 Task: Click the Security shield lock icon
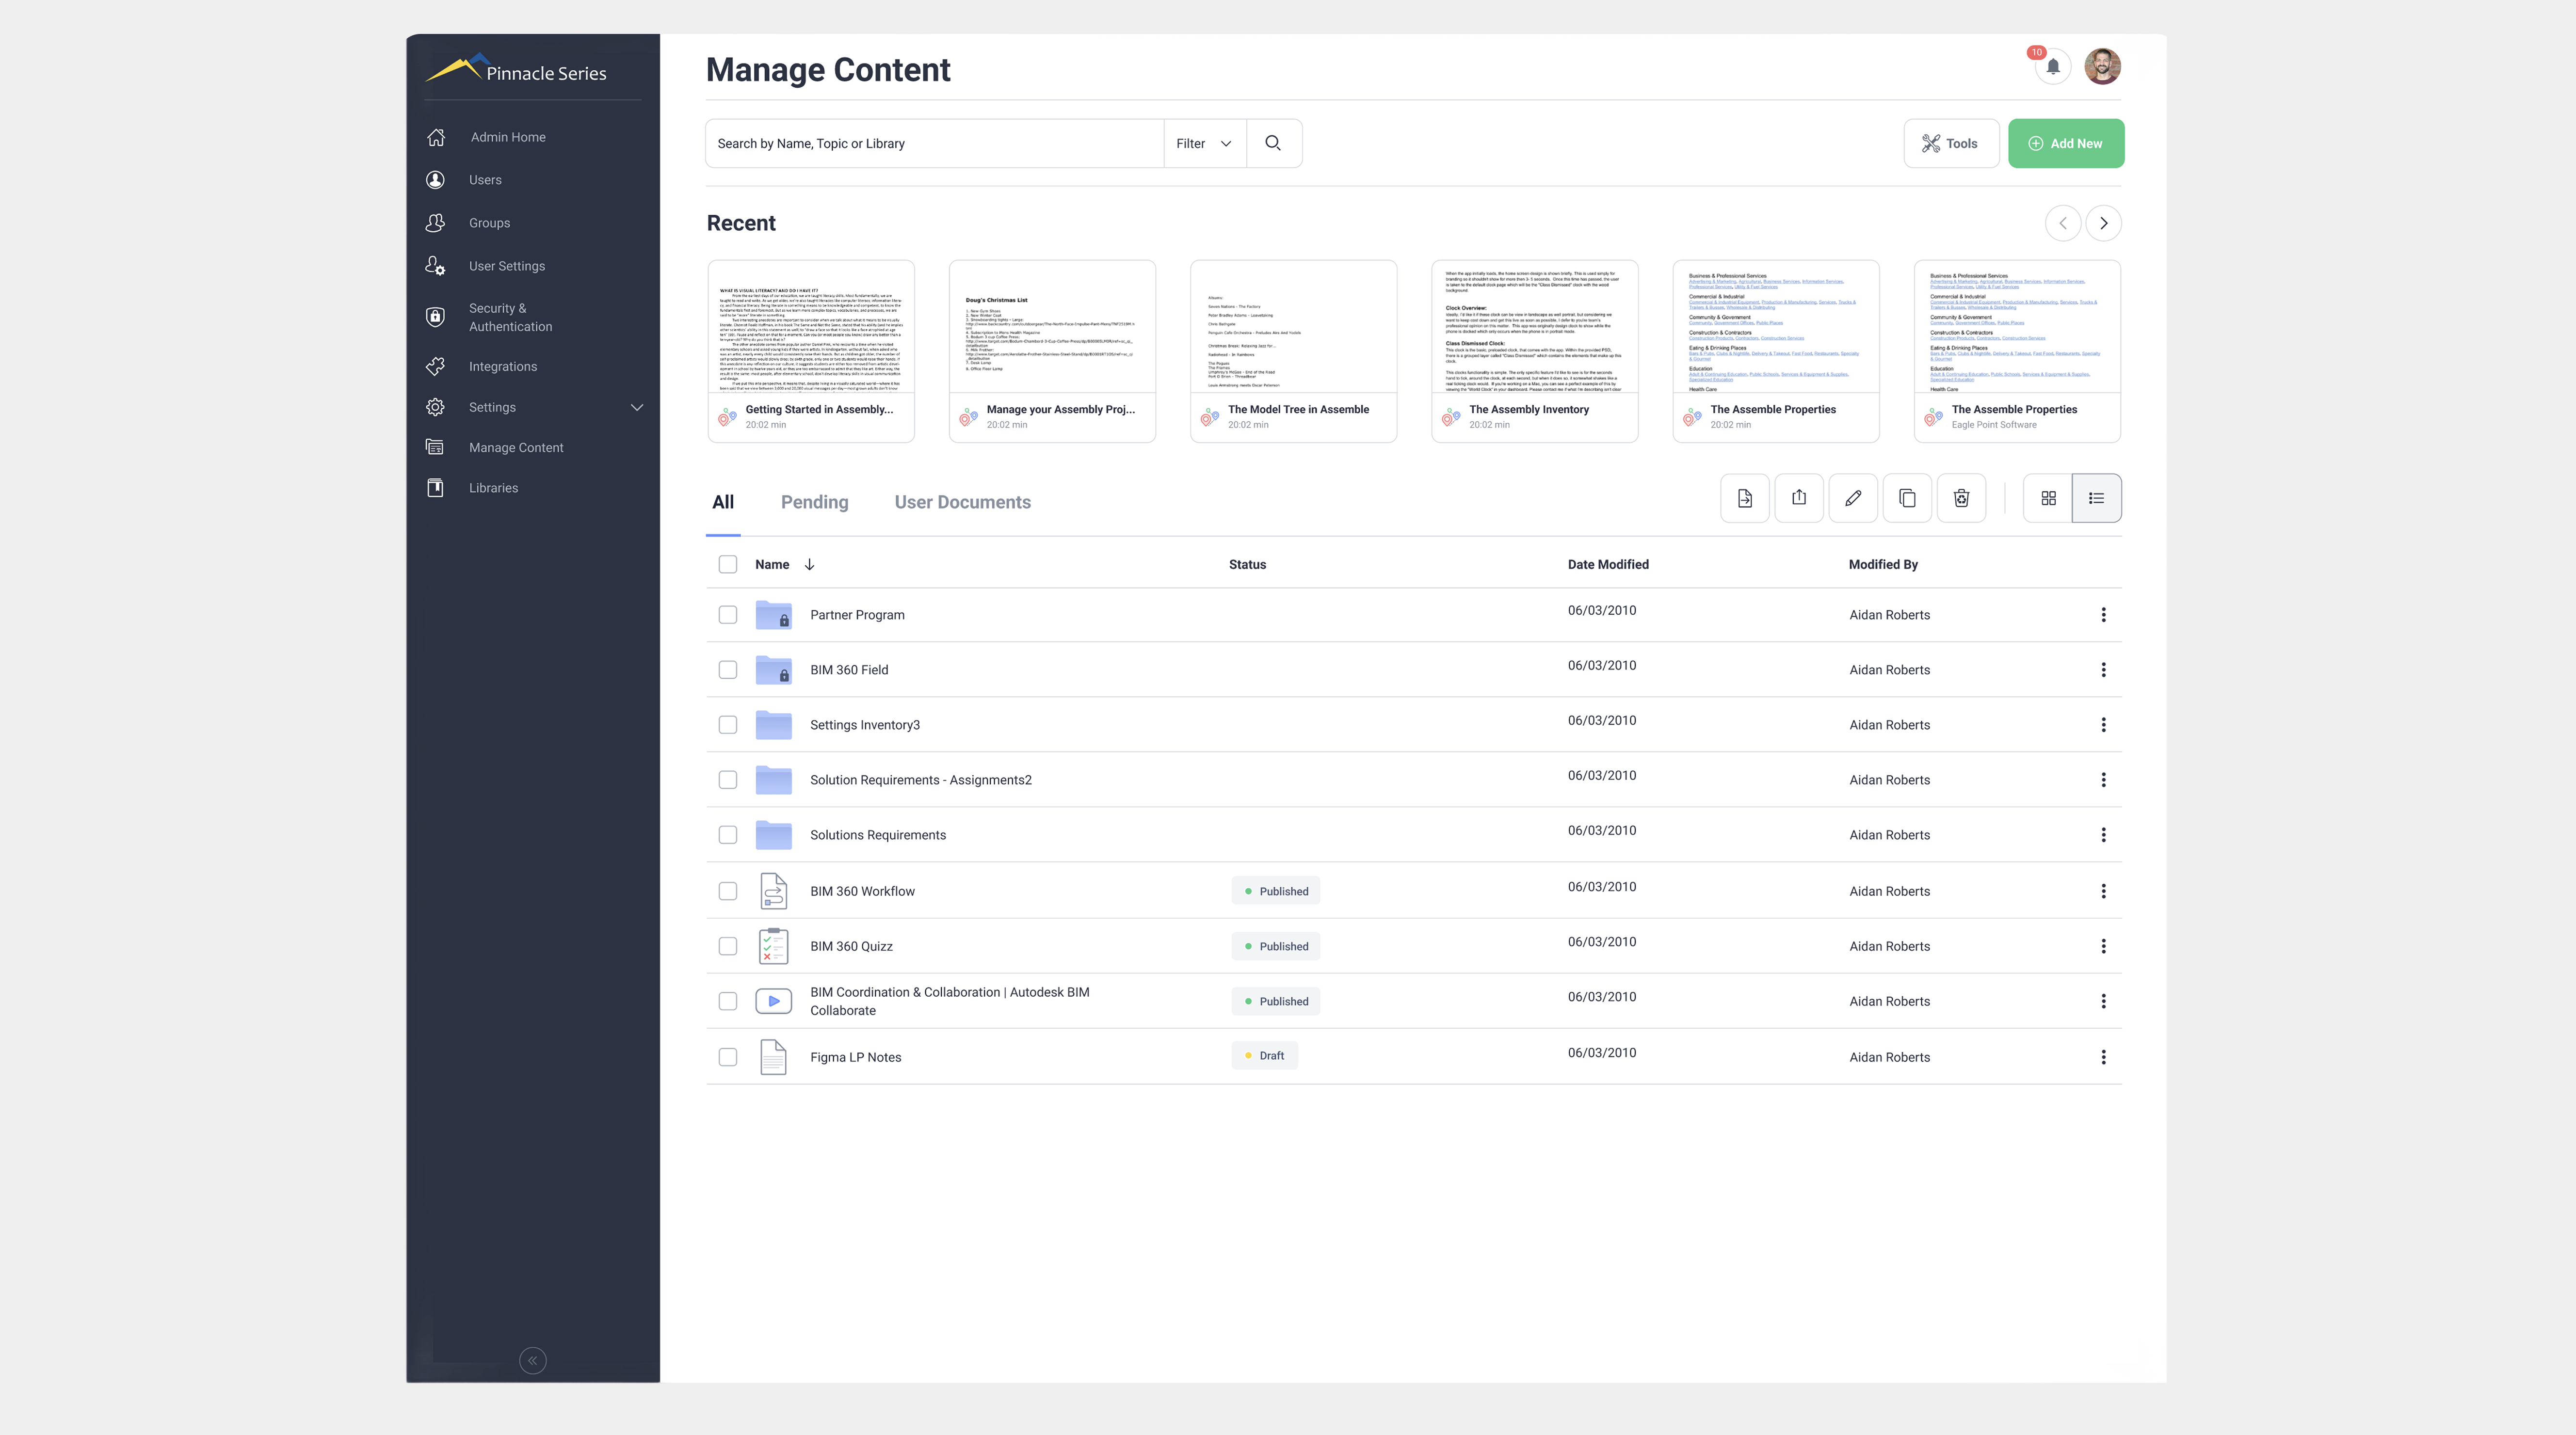coord(435,317)
